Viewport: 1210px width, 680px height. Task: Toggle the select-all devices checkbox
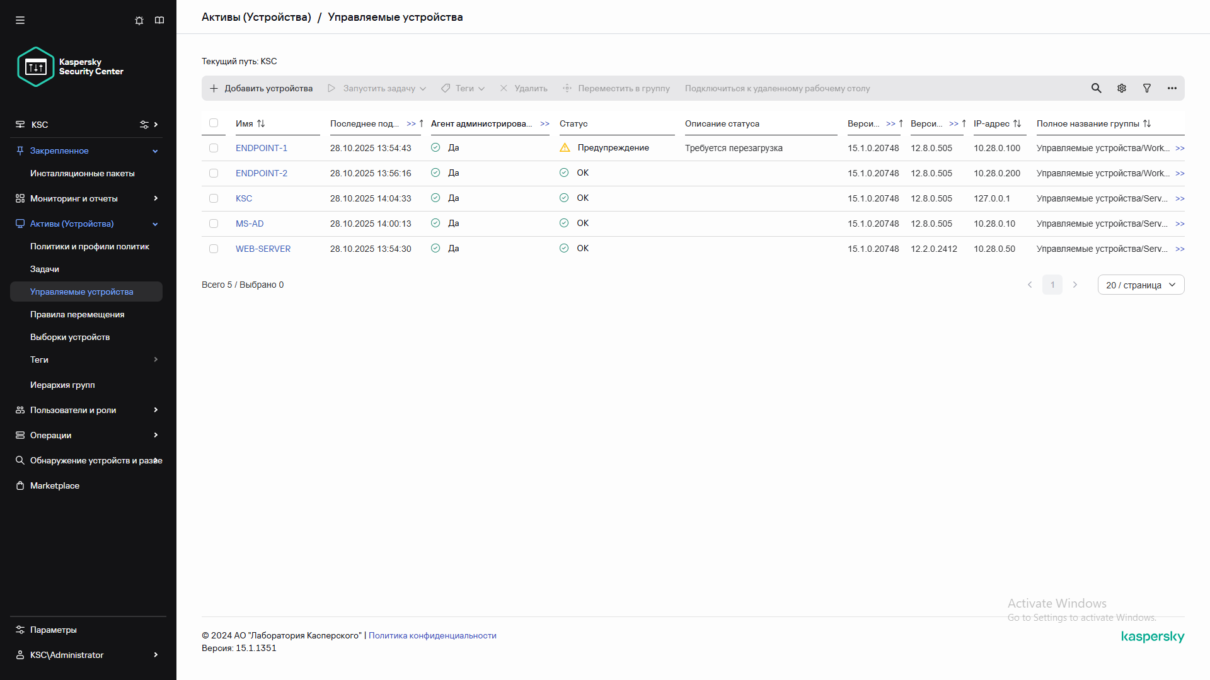pyautogui.click(x=214, y=123)
